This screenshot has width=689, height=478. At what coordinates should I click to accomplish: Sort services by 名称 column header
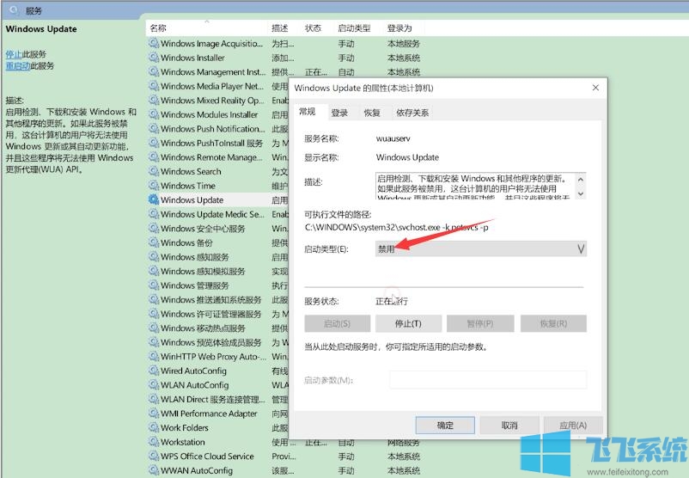pos(207,28)
